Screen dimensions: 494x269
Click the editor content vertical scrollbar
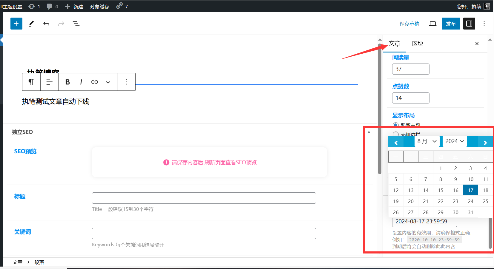point(380,109)
